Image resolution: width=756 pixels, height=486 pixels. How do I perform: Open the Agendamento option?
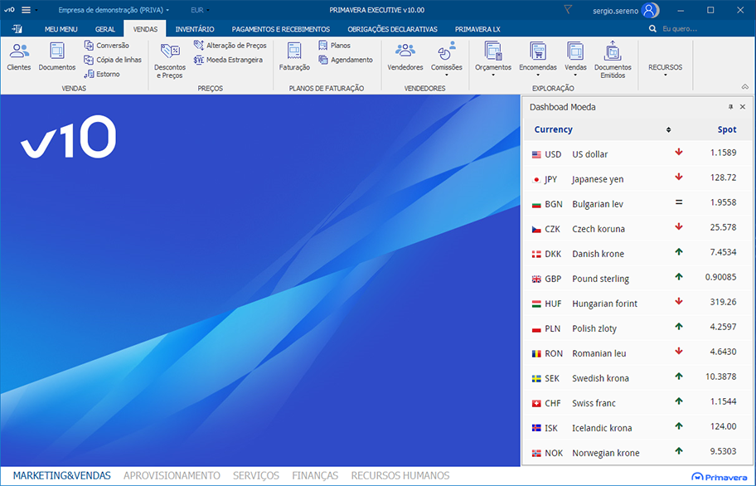[x=345, y=60]
